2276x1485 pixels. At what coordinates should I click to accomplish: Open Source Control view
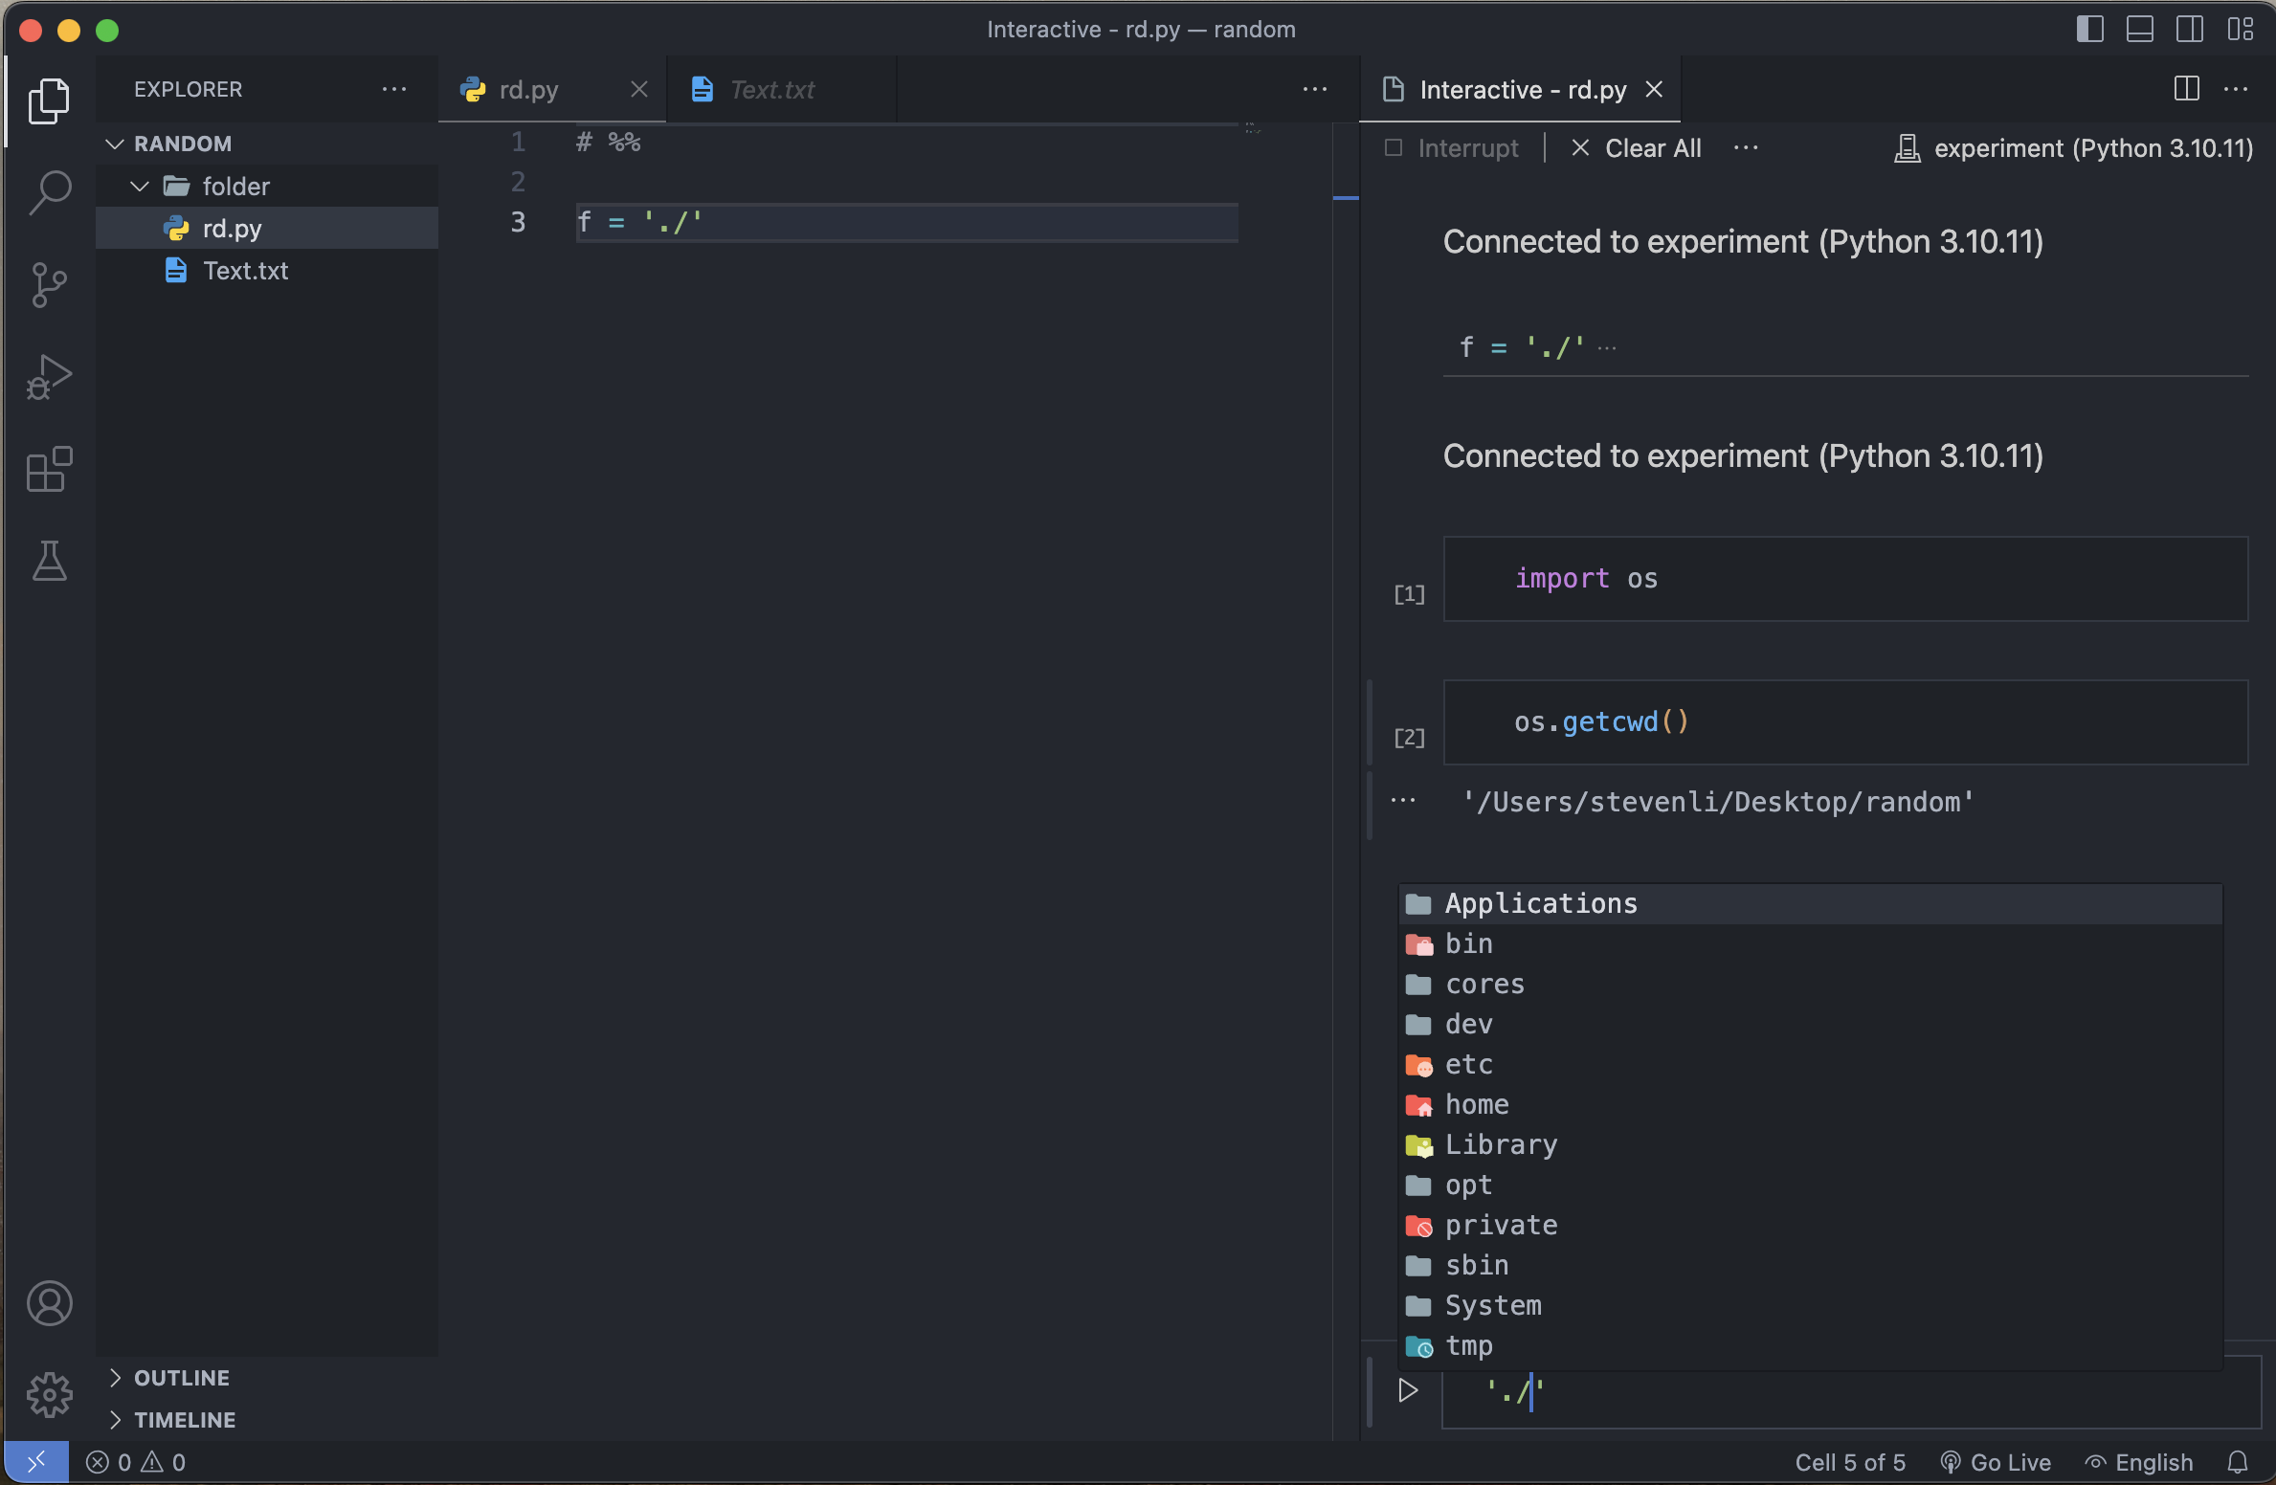(x=50, y=284)
